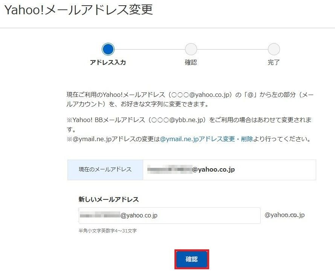Click the progress line between アドレス入力 and 確認

click(x=150, y=49)
